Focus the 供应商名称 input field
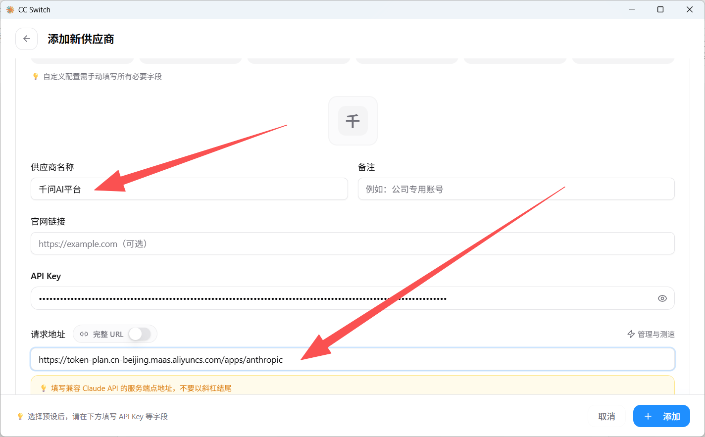Image resolution: width=705 pixels, height=437 pixels. coord(189,189)
